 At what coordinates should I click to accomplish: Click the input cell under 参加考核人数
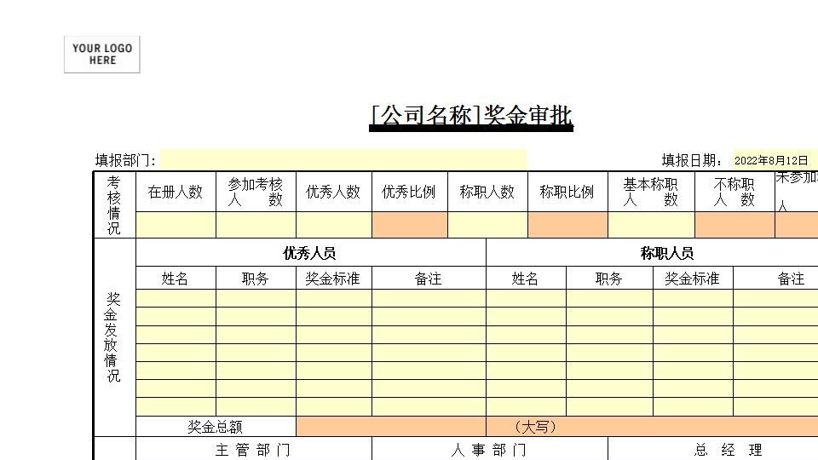click(x=256, y=225)
